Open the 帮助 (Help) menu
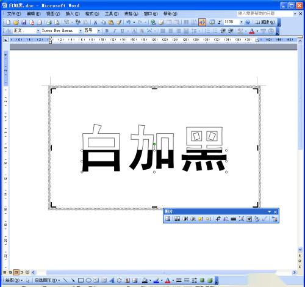The image size is (305, 287). tap(170, 14)
